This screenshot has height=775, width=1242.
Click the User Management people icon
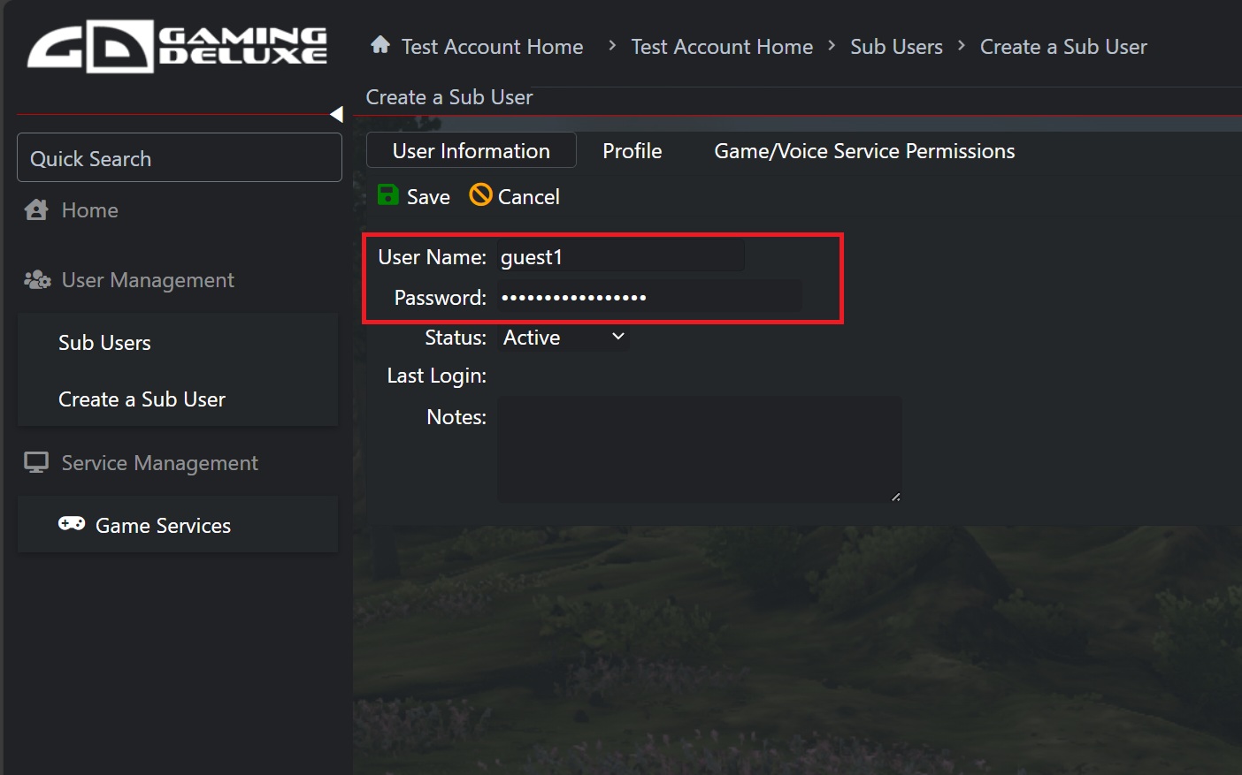36,280
